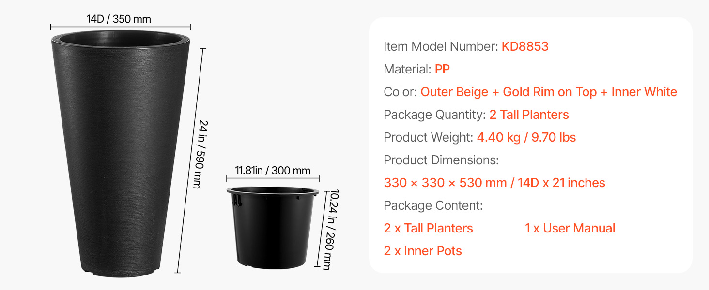
Task: Click the planter's top rim opening
Action: click(x=121, y=38)
